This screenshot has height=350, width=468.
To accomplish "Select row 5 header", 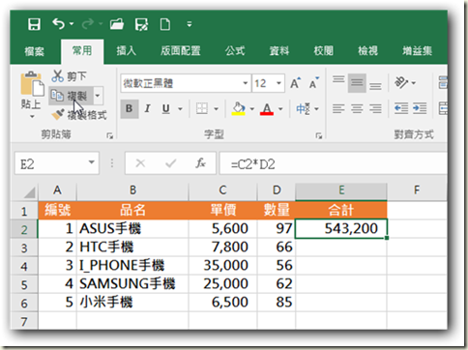I will point(24,284).
